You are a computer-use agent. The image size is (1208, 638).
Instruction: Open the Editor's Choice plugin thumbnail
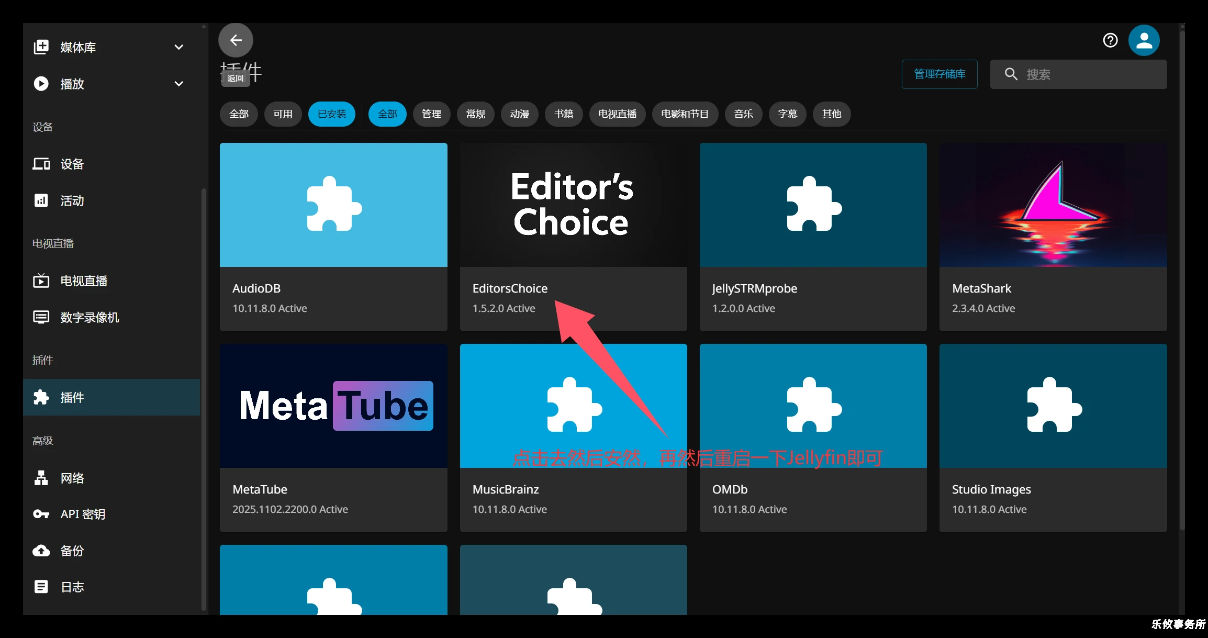[573, 205]
